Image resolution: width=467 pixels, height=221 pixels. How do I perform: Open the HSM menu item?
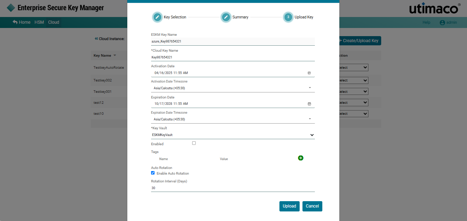(39, 22)
